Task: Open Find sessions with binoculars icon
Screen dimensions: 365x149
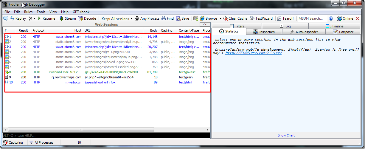Action: [167, 18]
